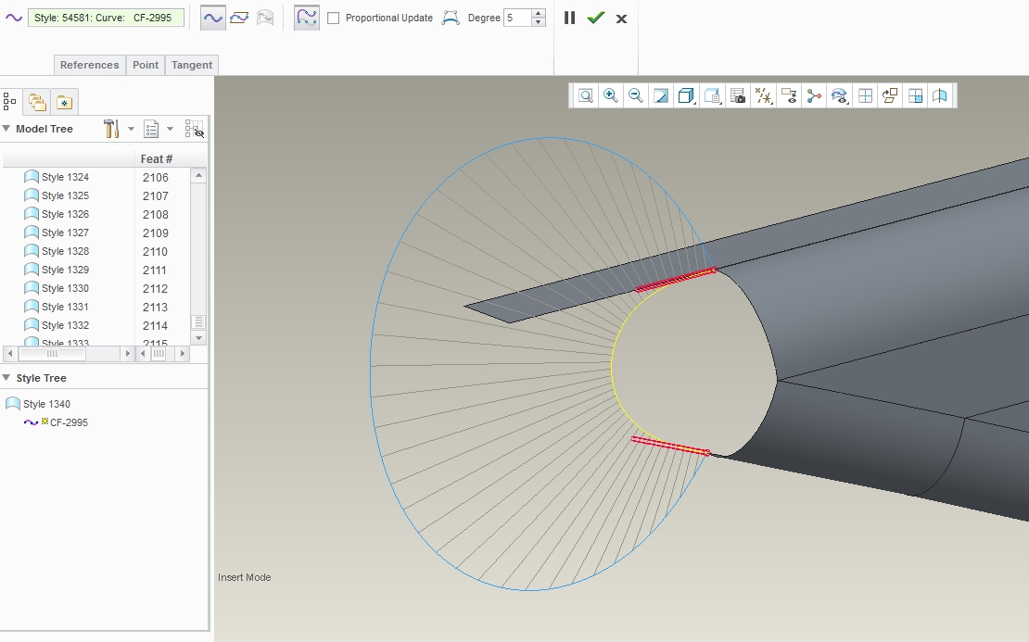Screen dimensions: 1029x642
Task: Cancel the curve edit with X
Action: [621, 19]
